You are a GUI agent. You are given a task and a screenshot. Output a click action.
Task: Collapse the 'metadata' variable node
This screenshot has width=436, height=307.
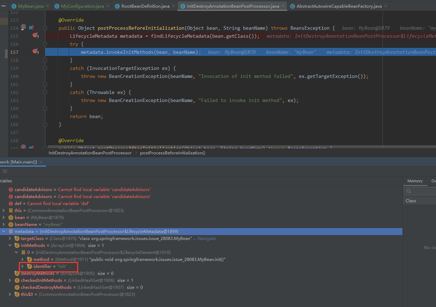click(x=4, y=232)
